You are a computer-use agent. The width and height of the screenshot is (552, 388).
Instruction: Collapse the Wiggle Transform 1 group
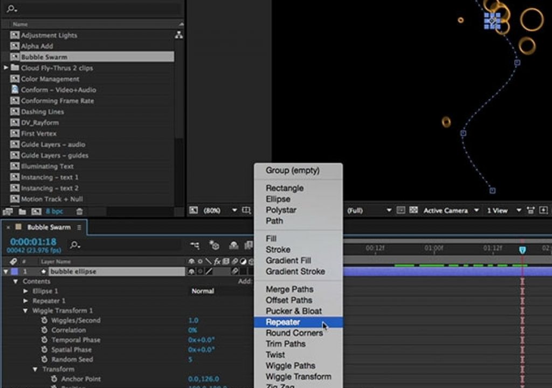pos(25,310)
